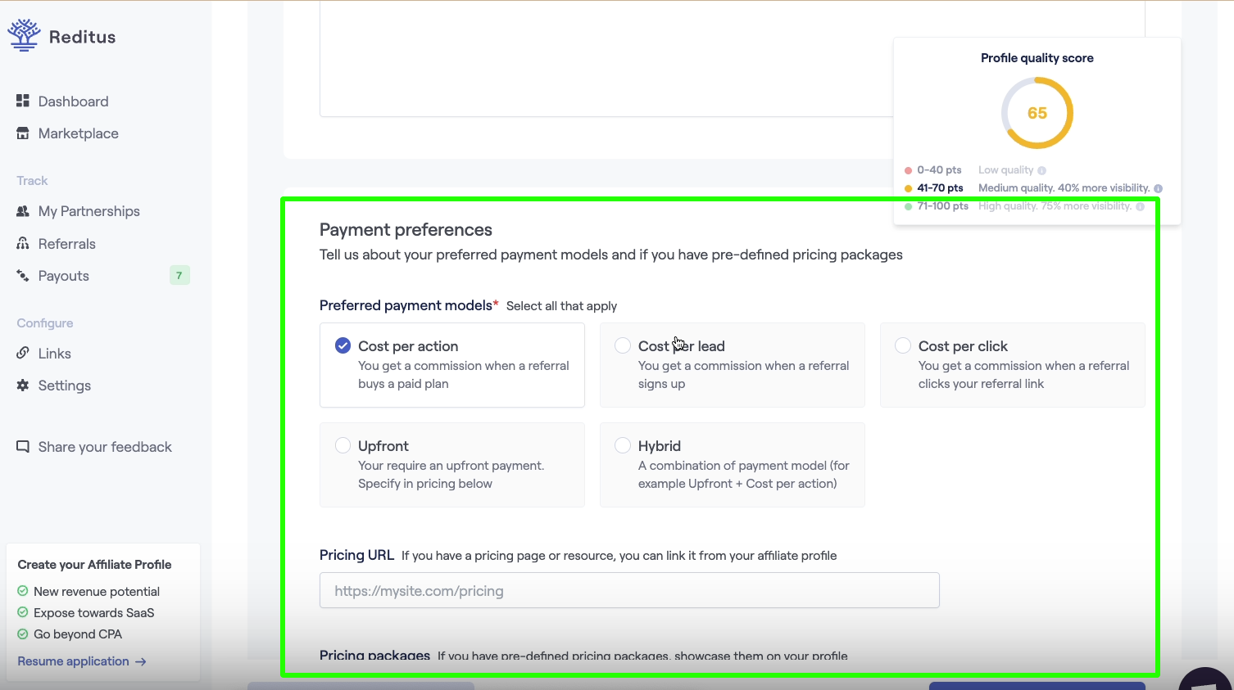The width and height of the screenshot is (1234, 690).
Task: Select the Cost per lead payment model
Action: click(x=623, y=345)
